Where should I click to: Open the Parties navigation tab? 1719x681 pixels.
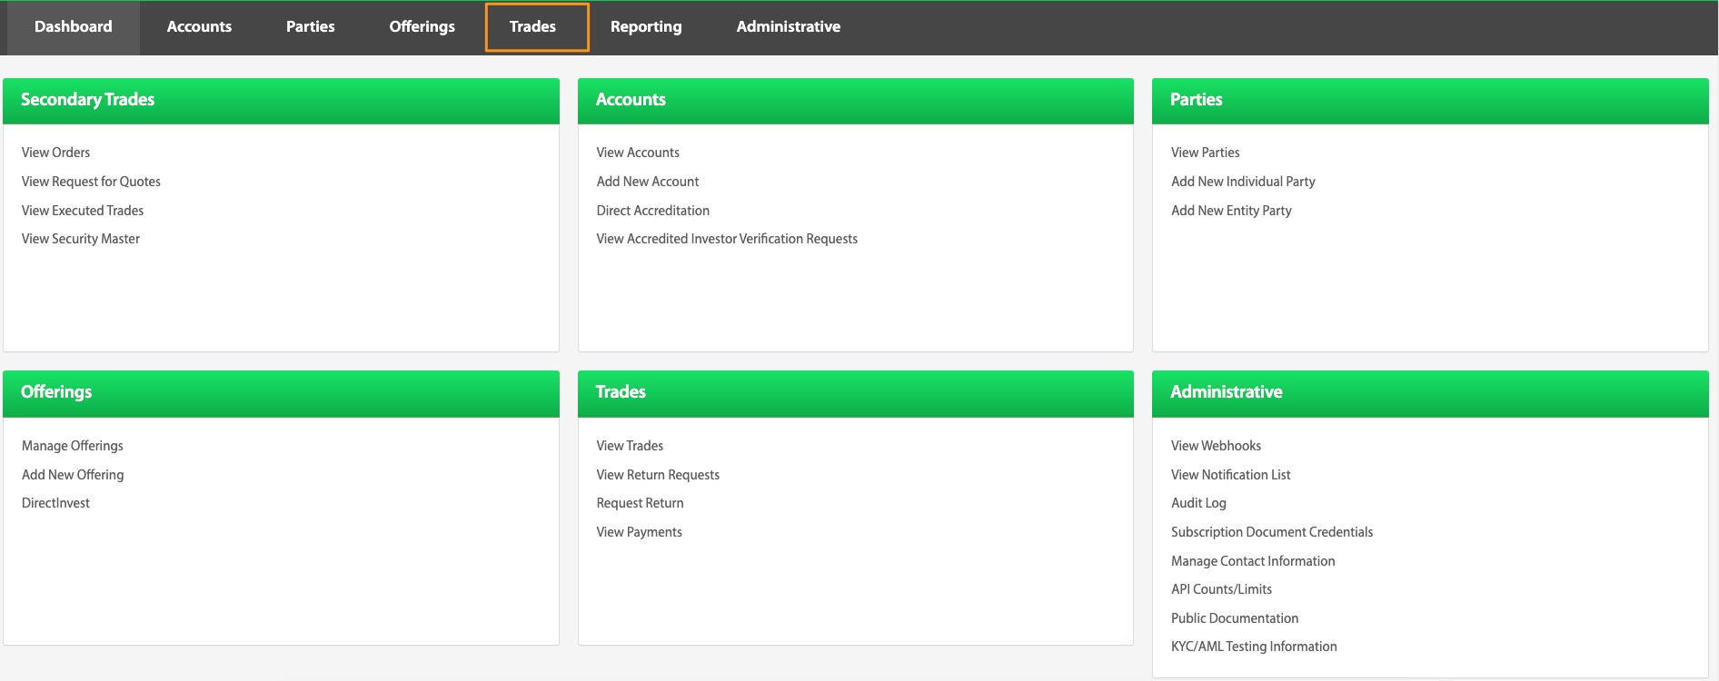[x=310, y=27]
